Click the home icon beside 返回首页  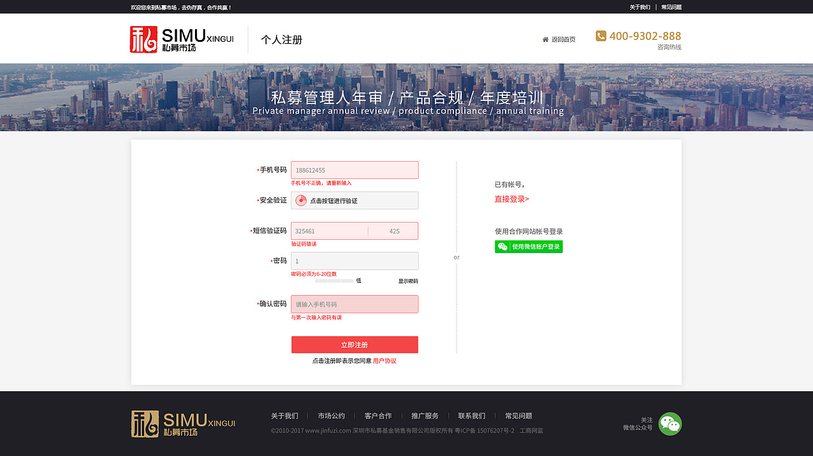(544, 39)
